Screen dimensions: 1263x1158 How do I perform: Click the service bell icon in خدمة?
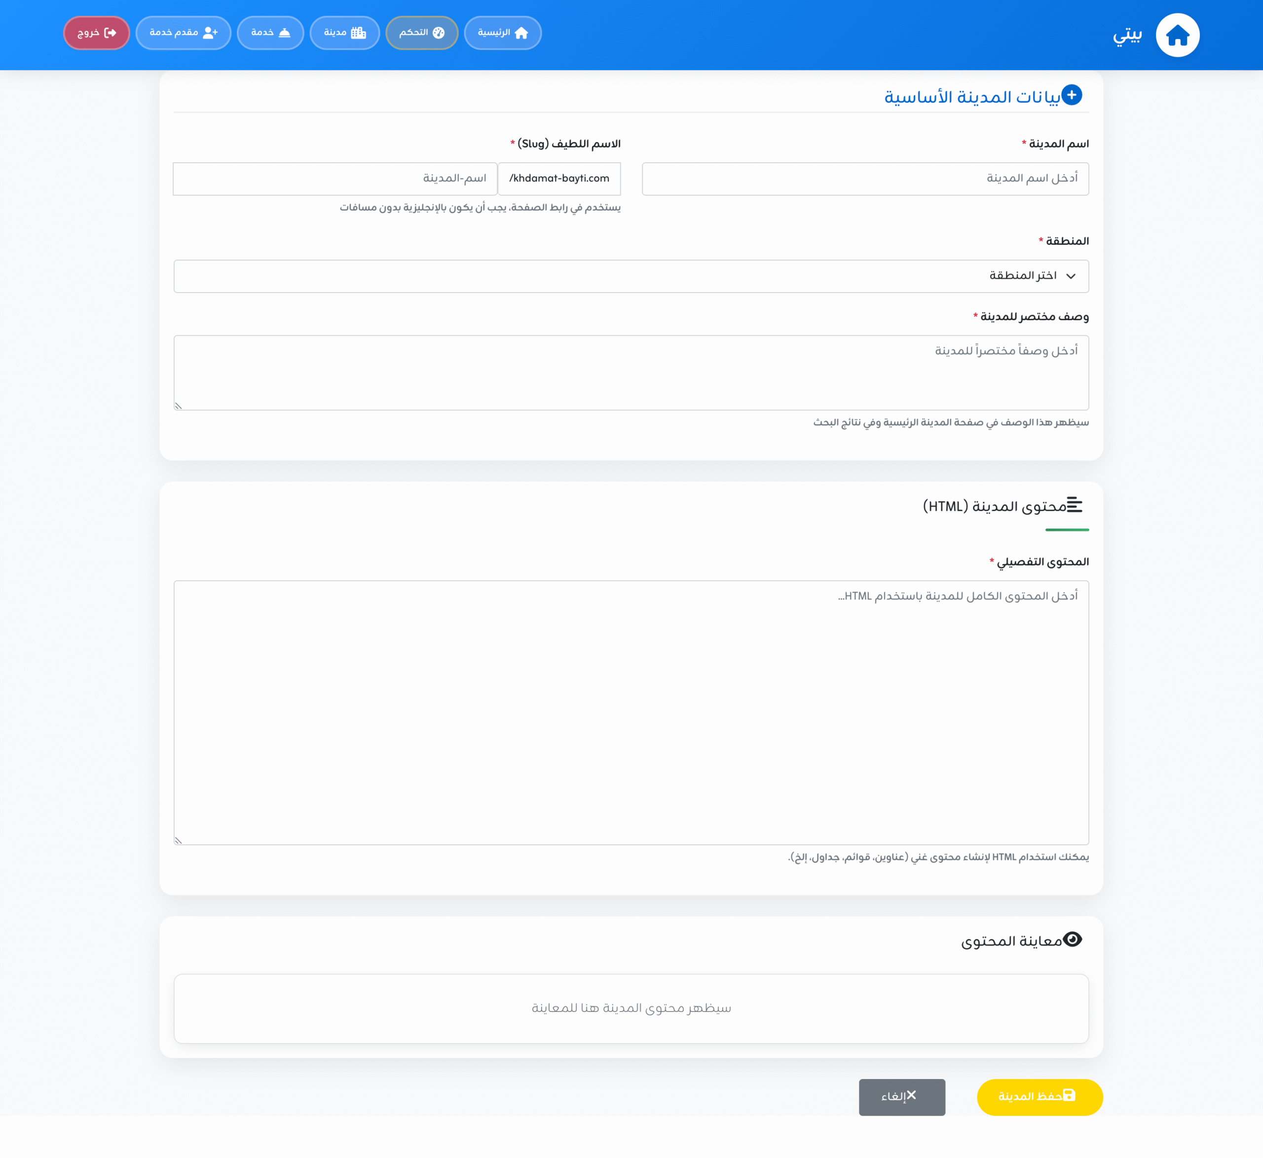pos(285,33)
